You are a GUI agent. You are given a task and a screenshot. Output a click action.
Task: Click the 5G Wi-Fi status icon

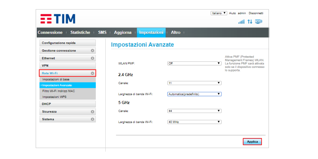[x=259, y=22]
